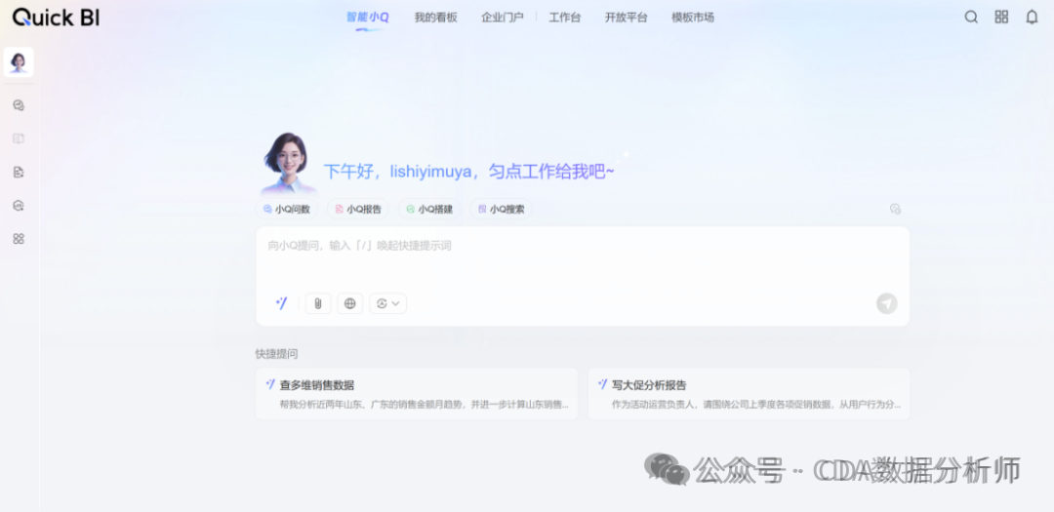
Task: Open 开放平台 menu item
Action: [626, 18]
